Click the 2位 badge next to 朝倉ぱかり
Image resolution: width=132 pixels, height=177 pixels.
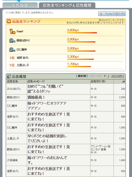[x=12, y=40]
